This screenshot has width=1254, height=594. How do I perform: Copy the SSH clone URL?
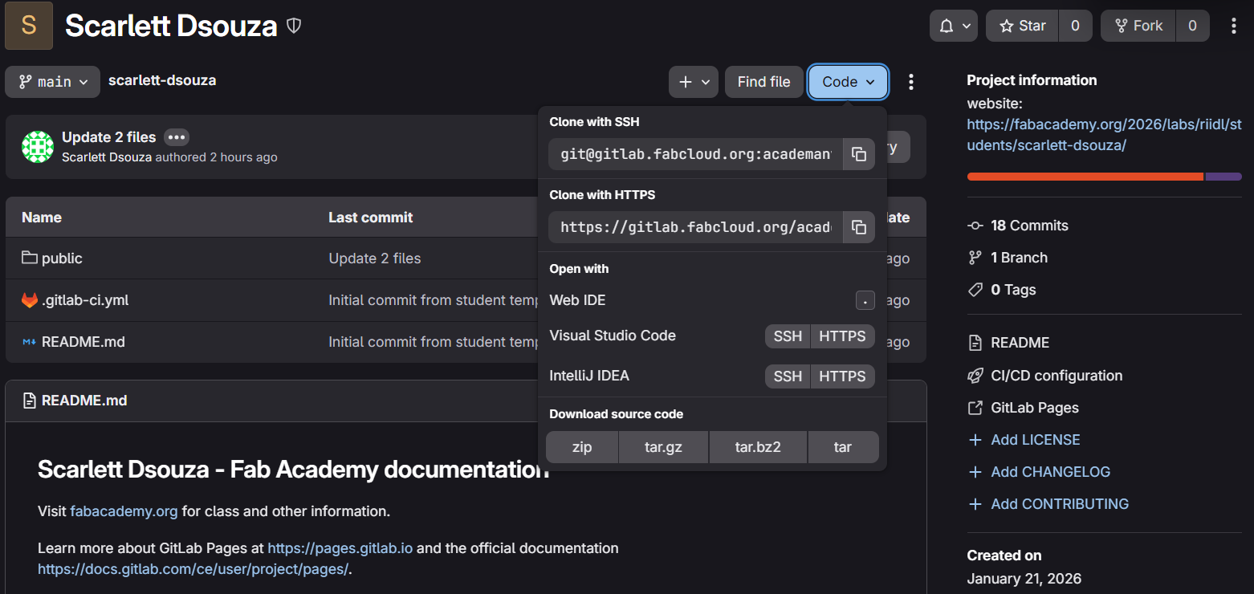[858, 154]
